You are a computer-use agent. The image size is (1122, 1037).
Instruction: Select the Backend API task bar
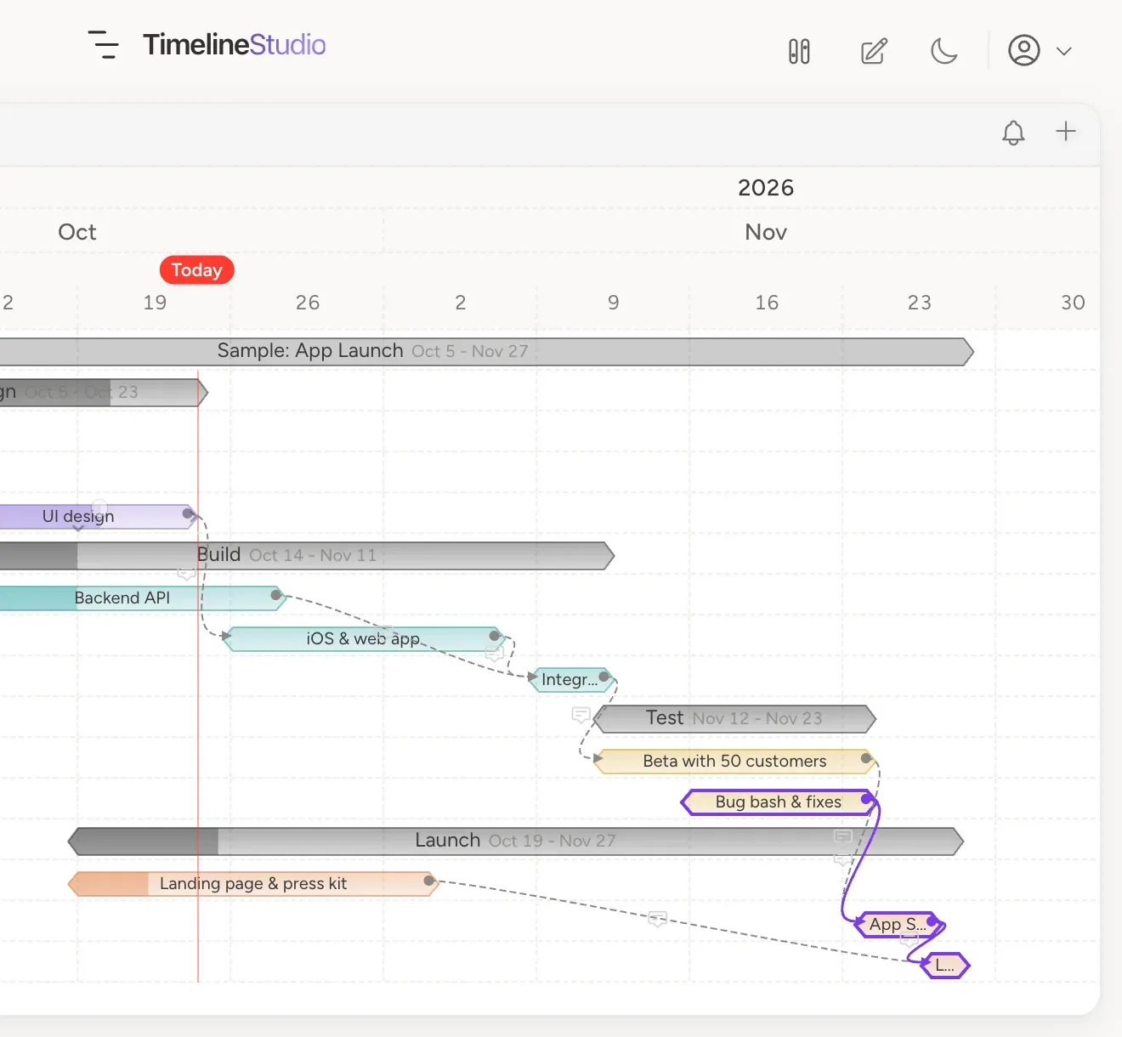(x=143, y=598)
